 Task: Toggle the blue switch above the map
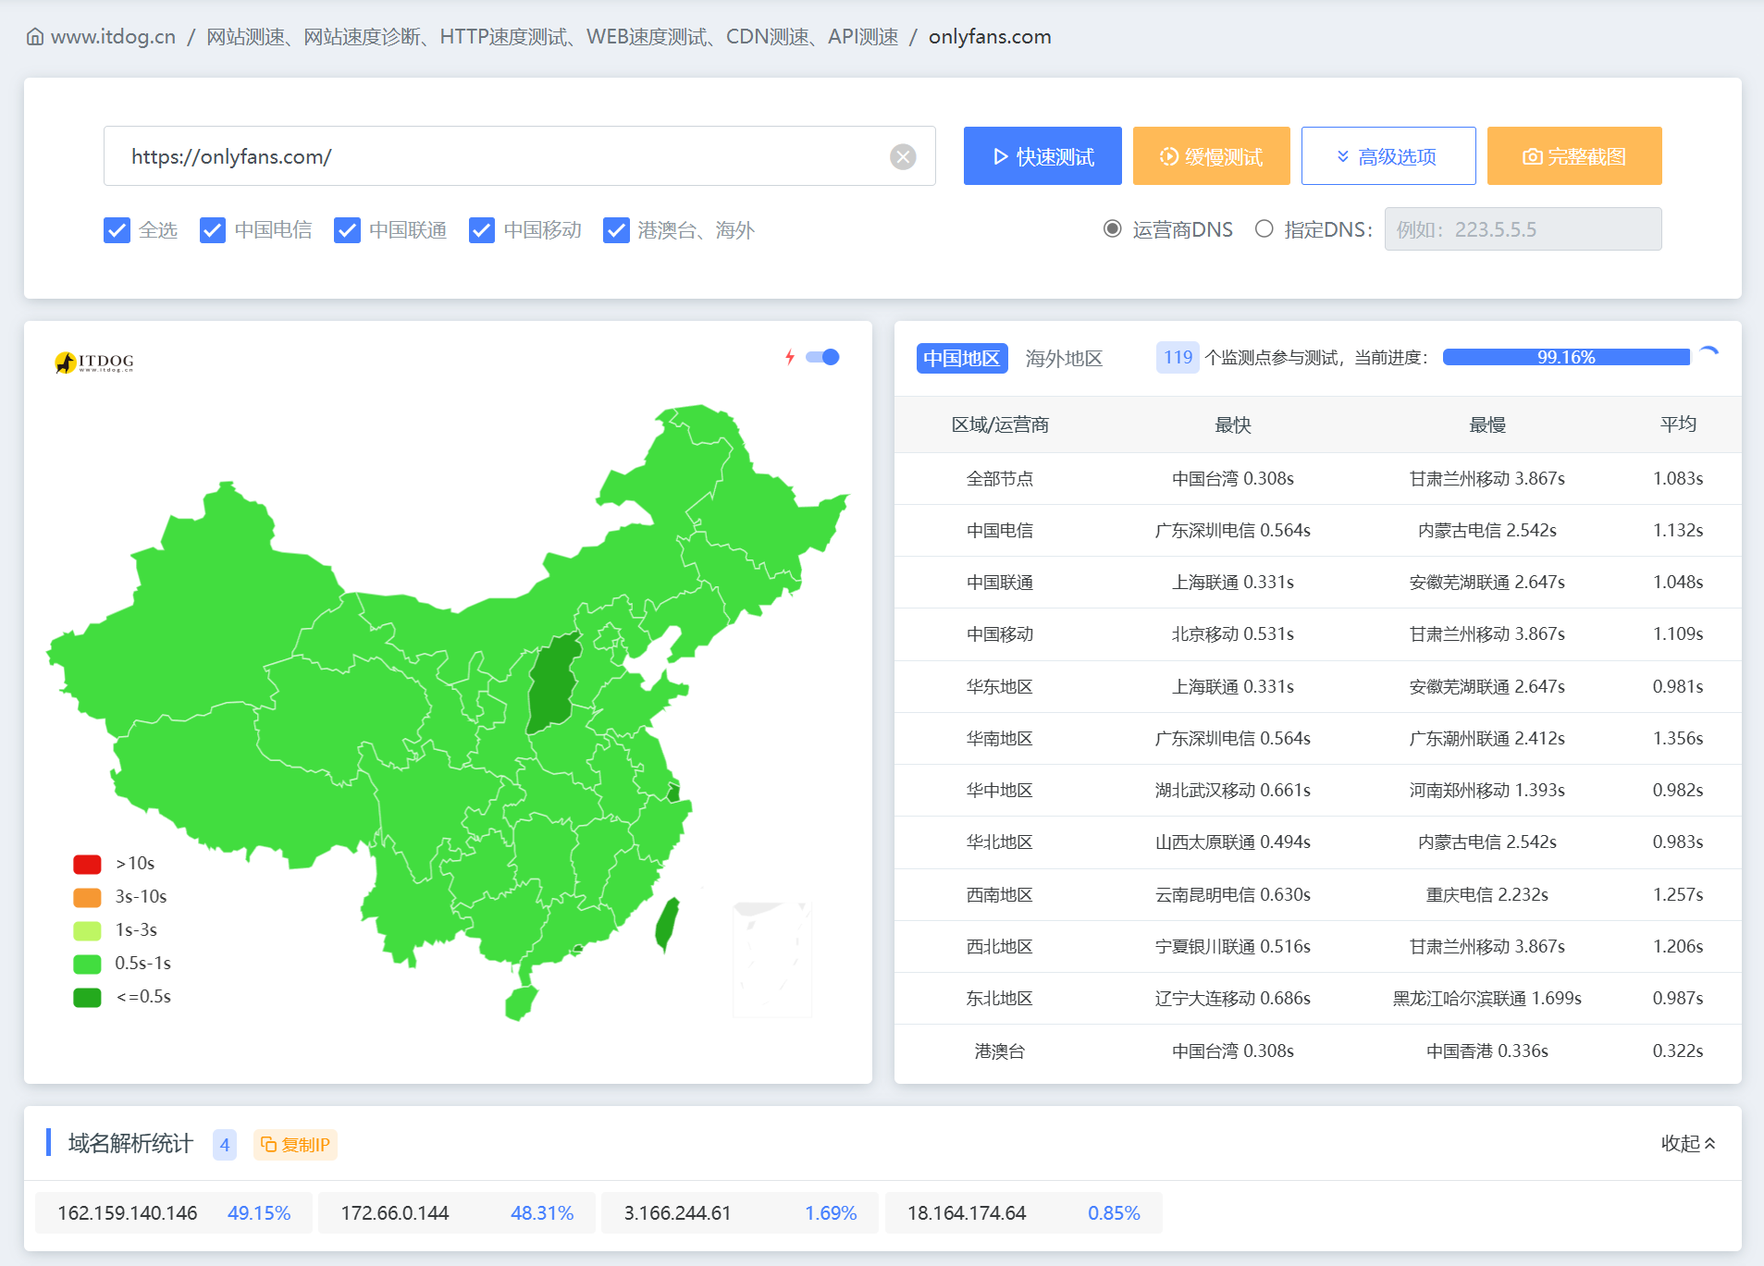[x=822, y=357]
